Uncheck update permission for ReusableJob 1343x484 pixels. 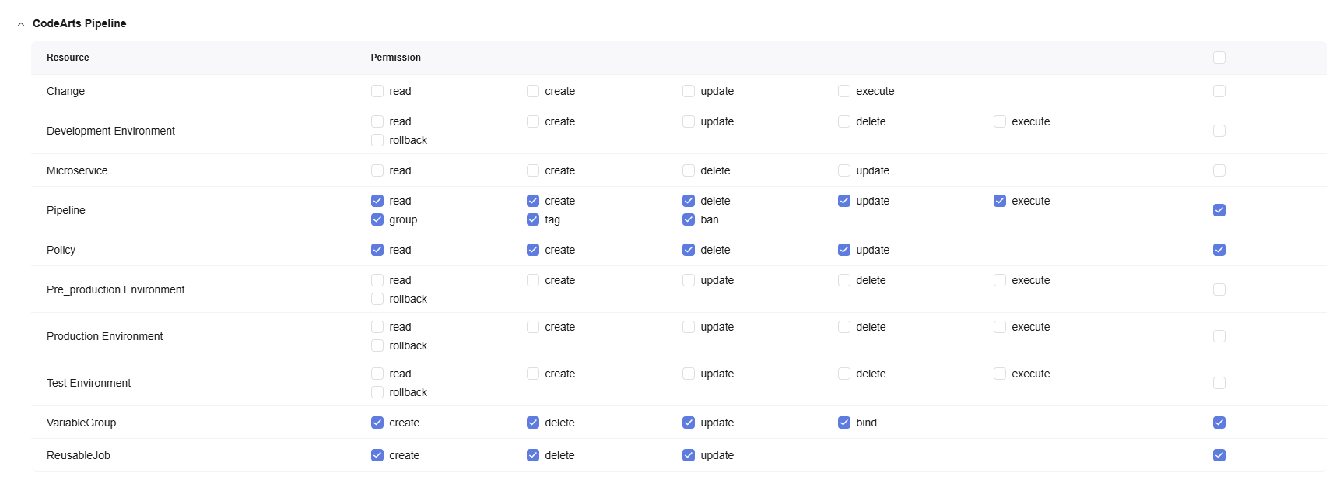(689, 455)
